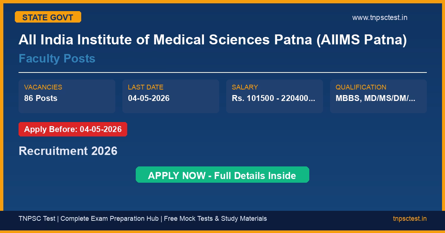Open the www.tnpsctest.in link at top
445x233 pixels.
click(x=379, y=17)
